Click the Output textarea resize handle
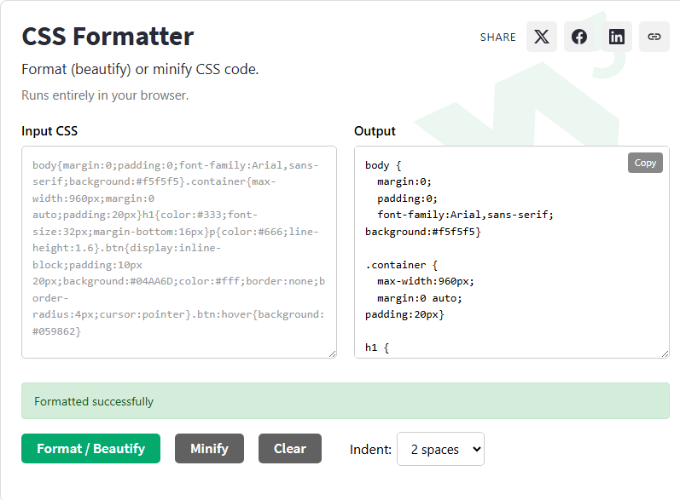Screen dimensions: 680x500 click(665, 353)
